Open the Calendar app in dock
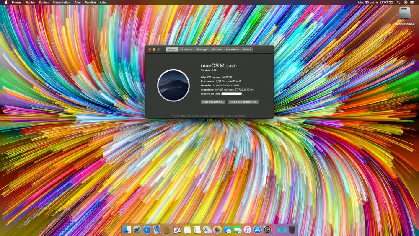Image resolution: width=419 pixels, height=236 pixels. [x=177, y=230]
